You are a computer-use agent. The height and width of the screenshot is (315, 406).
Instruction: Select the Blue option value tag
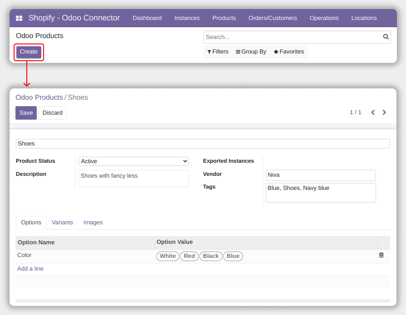tap(233, 256)
